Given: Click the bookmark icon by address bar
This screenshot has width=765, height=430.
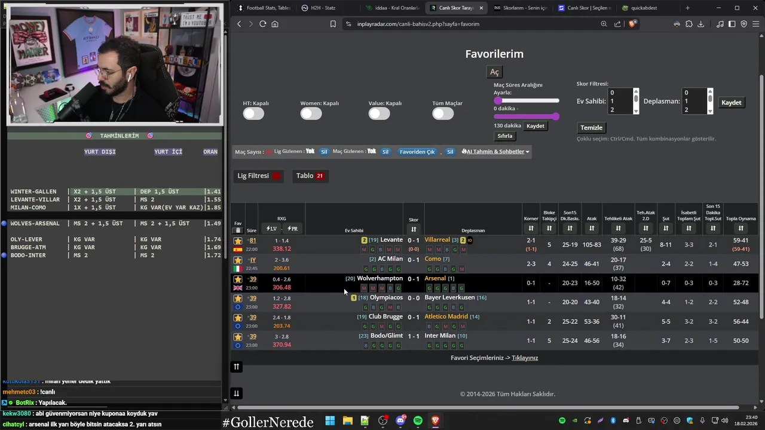Looking at the screenshot, I should click(x=333, y=24).
